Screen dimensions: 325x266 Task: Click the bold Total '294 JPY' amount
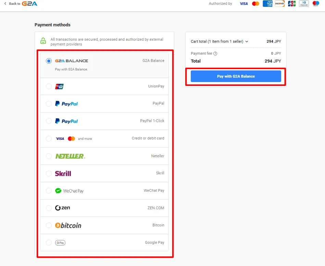273,61
